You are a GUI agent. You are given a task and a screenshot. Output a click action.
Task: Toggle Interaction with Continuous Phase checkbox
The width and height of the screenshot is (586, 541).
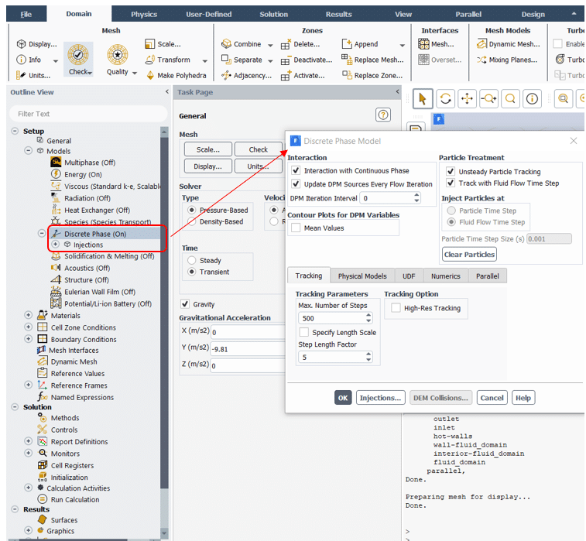click(x=296, y=170)
